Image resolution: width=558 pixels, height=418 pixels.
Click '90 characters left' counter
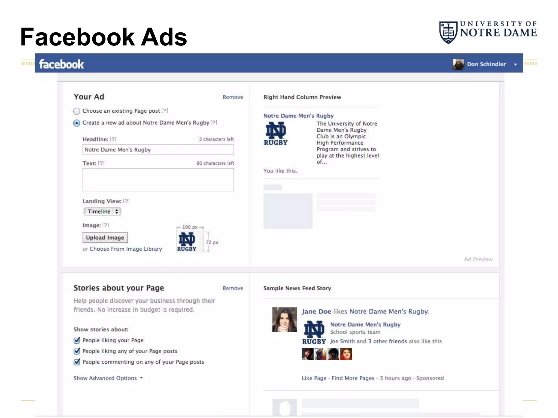215,163
